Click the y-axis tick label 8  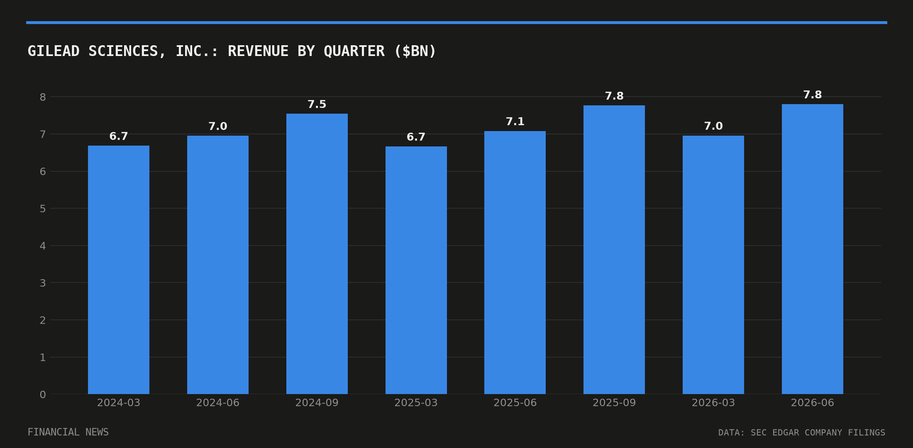pyautogui.click(x=43, y=97)
